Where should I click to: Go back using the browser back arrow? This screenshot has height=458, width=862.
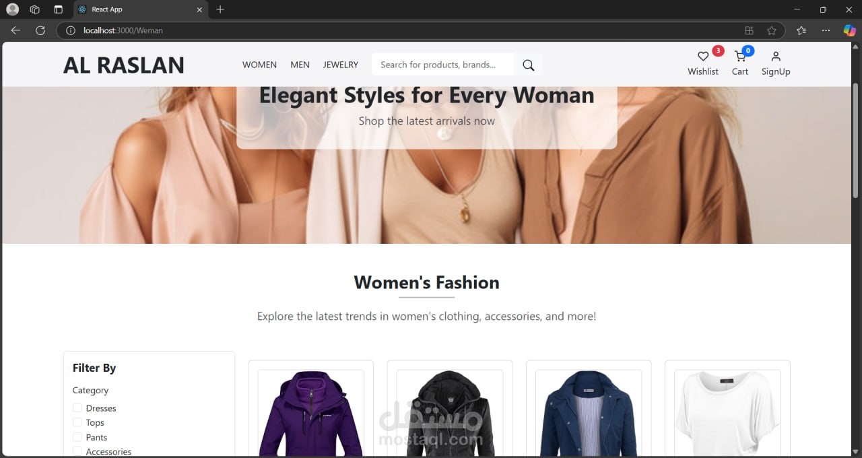pos(15,30)
